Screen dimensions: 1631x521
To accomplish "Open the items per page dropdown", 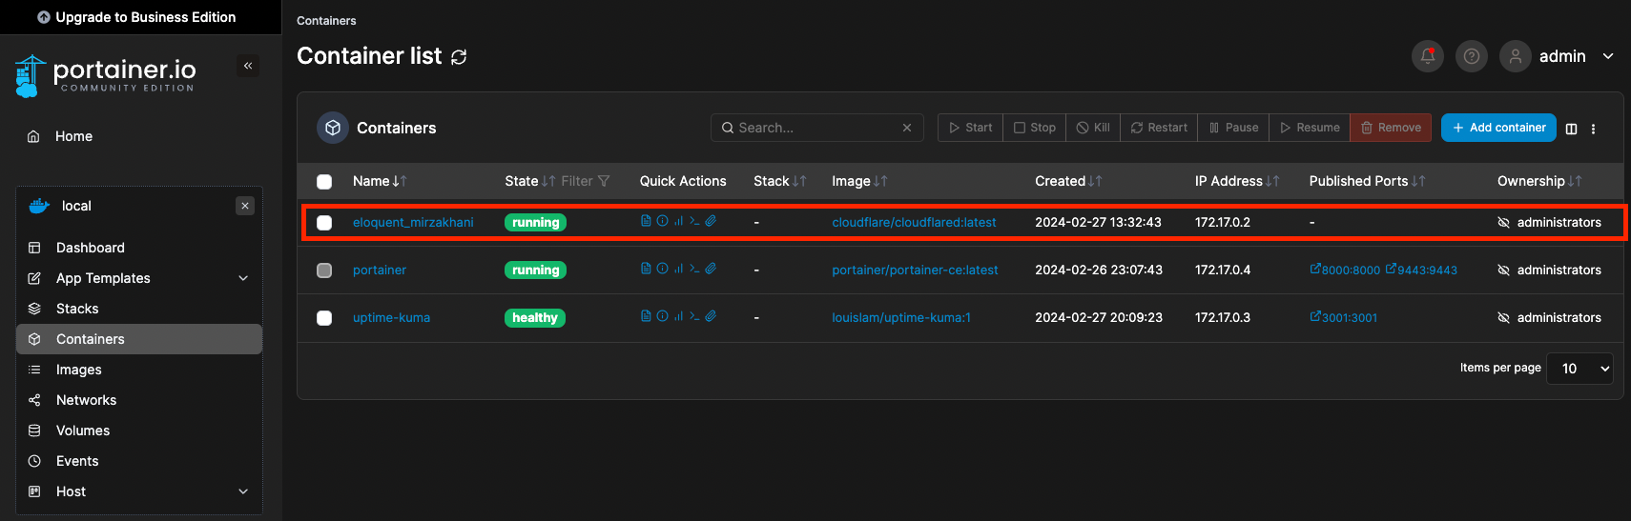I will click(x=1579, y=369).
